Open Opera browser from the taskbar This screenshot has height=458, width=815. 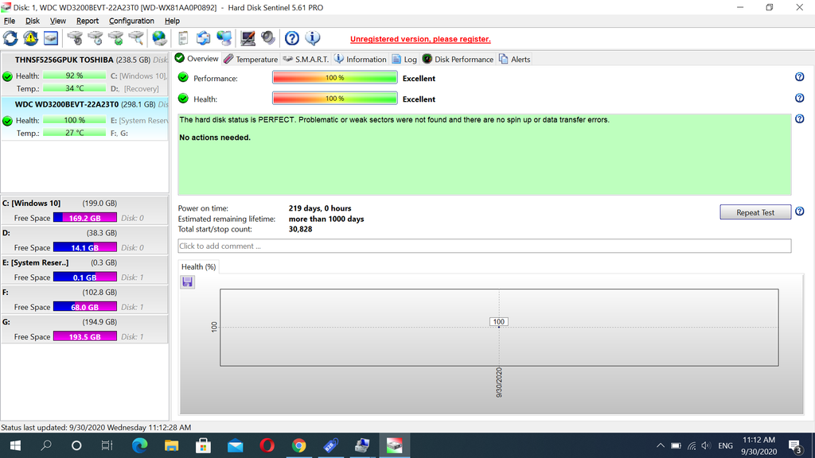click(x=267, y=445)
